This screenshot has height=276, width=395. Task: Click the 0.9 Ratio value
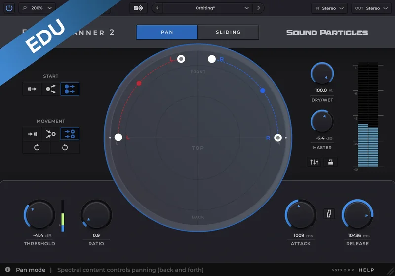(x=96, y=235)
